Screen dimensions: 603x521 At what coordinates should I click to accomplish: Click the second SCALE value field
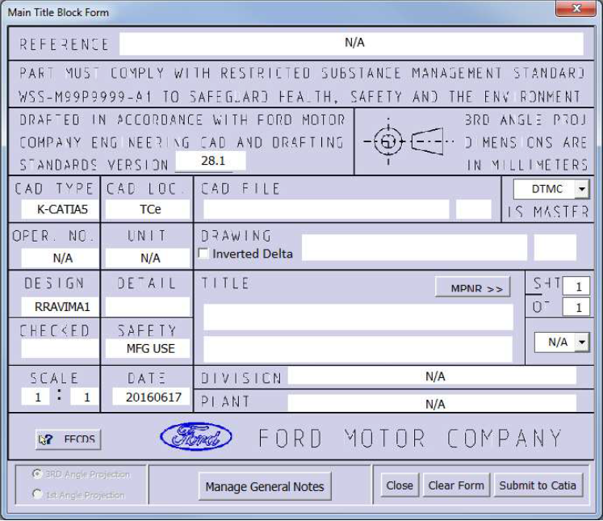pyautogui.click(x=85, y=397)
